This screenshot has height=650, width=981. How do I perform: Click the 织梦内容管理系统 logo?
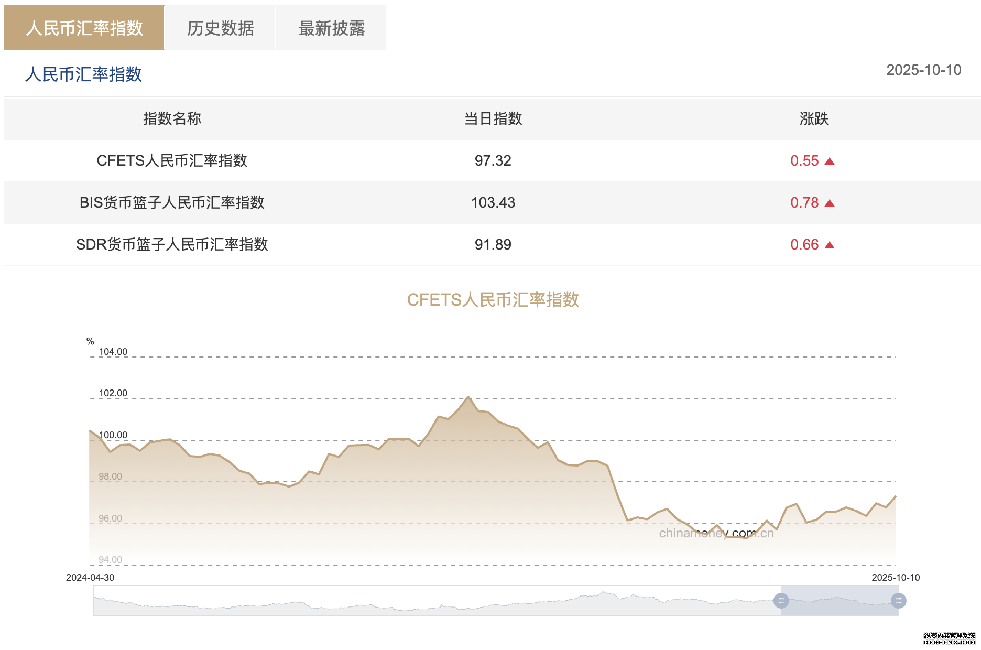point(949,638)
